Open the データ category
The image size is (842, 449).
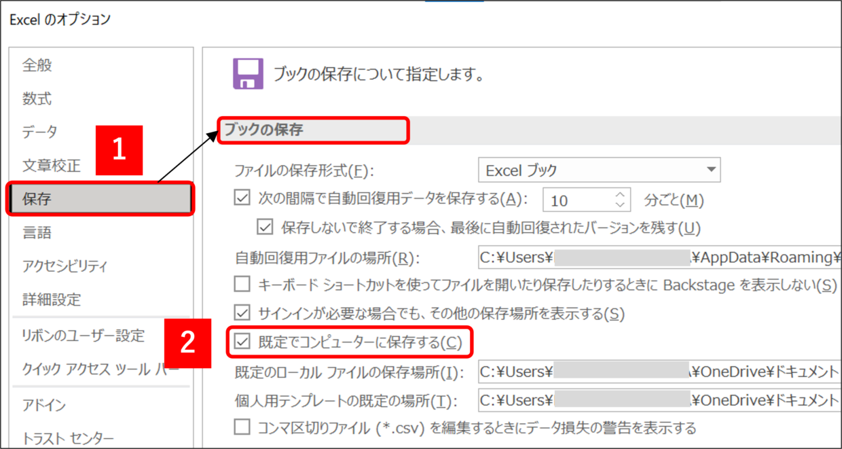(x=40, y=132)
